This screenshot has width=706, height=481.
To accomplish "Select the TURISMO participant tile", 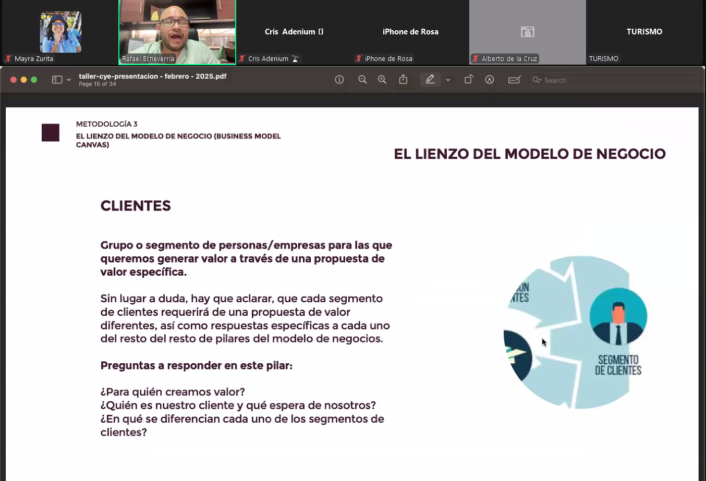I will pyautogui.click(x=644, y=32).
